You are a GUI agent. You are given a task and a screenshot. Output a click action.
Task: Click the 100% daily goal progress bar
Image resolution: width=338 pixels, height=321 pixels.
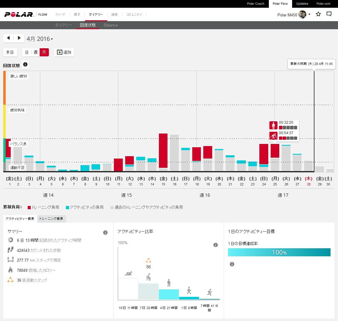click(279, 252)
